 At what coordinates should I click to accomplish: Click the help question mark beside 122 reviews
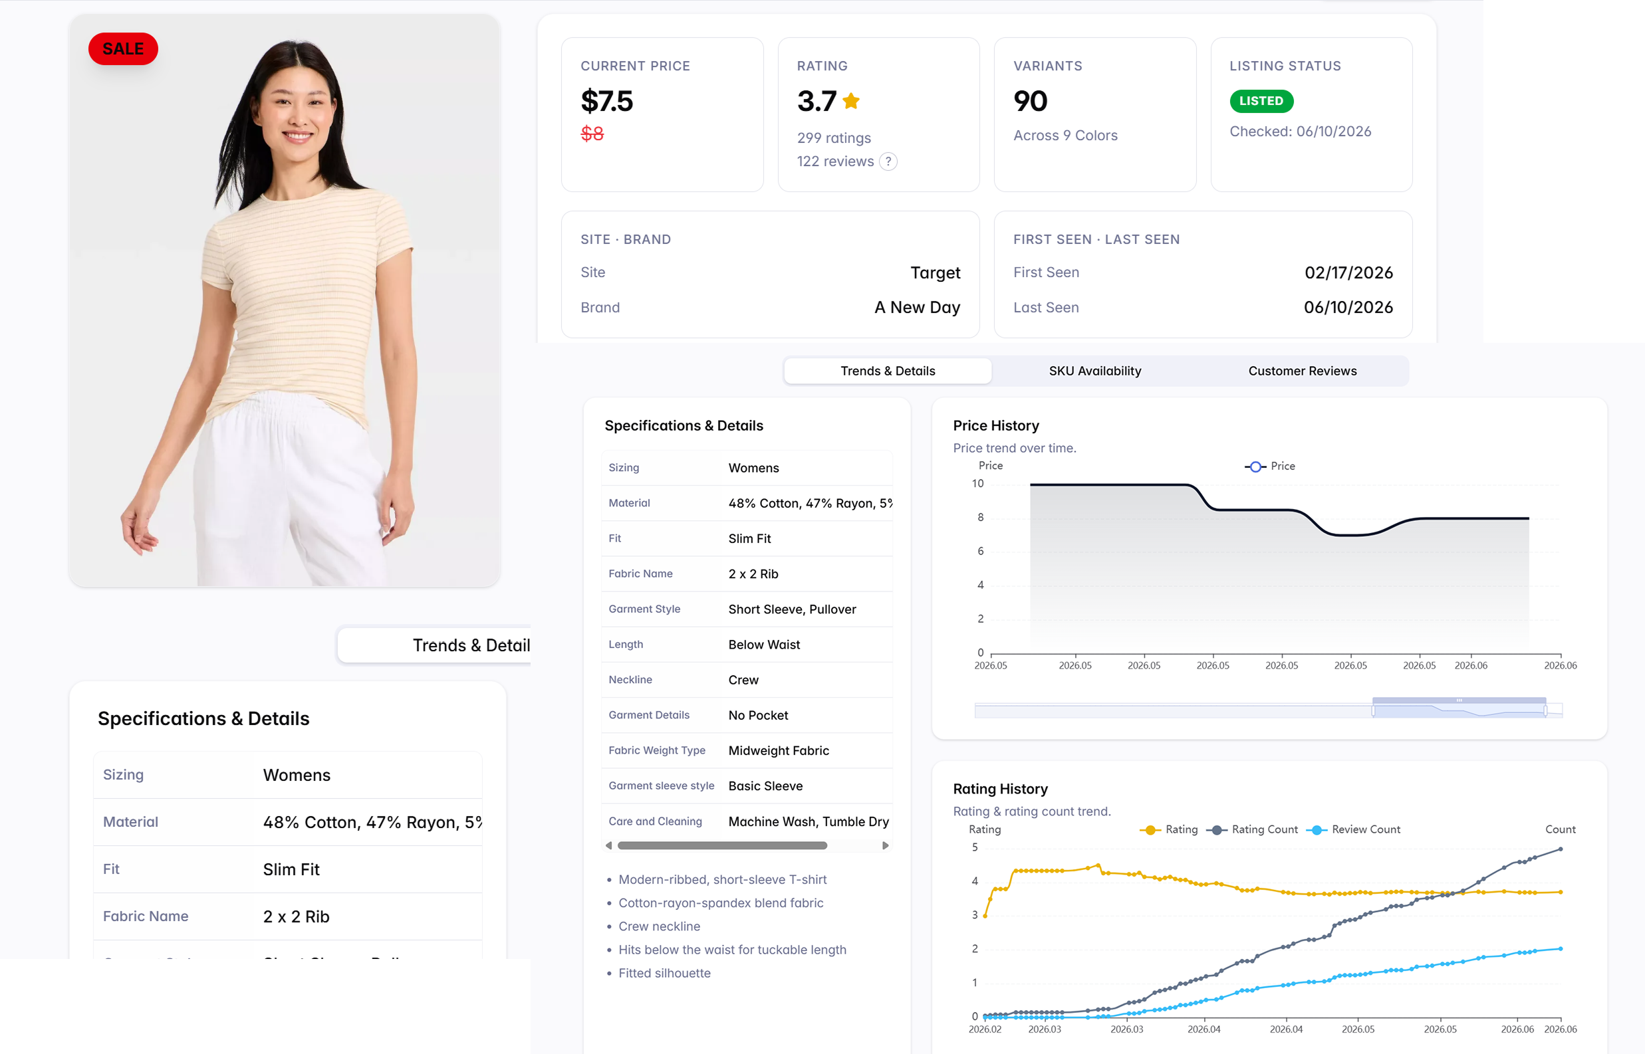coord(888,161)
